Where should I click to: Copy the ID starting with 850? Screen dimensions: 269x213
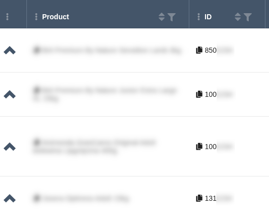point(199,50)
